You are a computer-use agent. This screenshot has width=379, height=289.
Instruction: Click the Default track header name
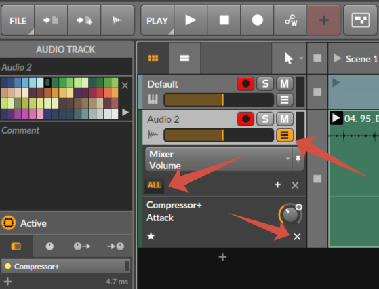163,84
